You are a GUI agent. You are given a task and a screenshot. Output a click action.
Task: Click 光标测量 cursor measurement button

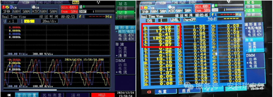(52, 95)
